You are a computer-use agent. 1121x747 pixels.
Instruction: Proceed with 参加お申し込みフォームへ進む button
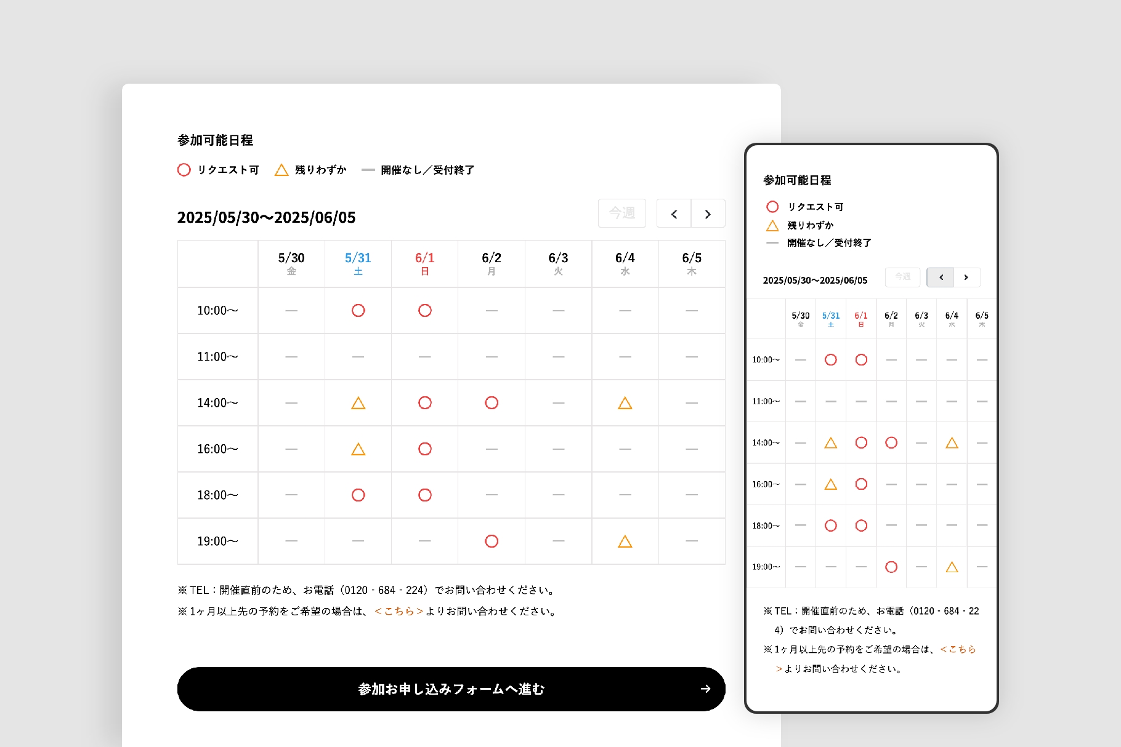click(451, 689)
